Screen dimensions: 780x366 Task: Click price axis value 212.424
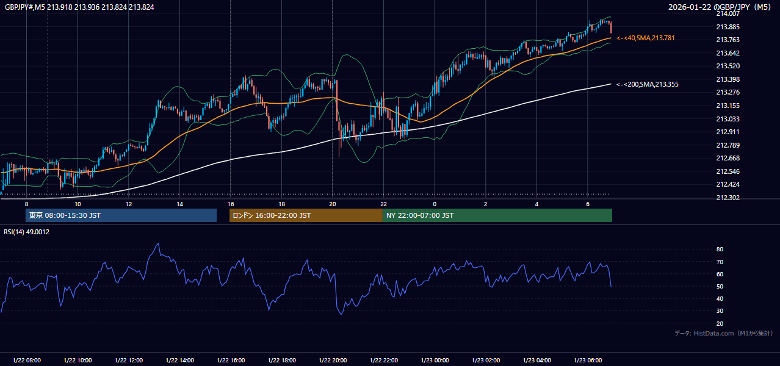tap(728, 184)
